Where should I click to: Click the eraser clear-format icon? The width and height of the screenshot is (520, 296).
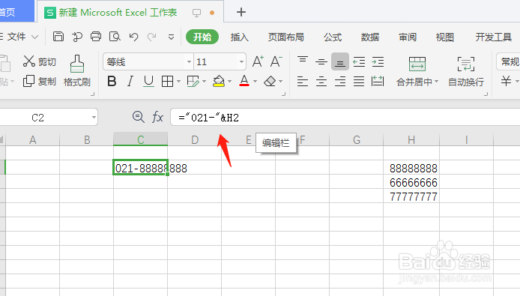[x=270, y=81]
